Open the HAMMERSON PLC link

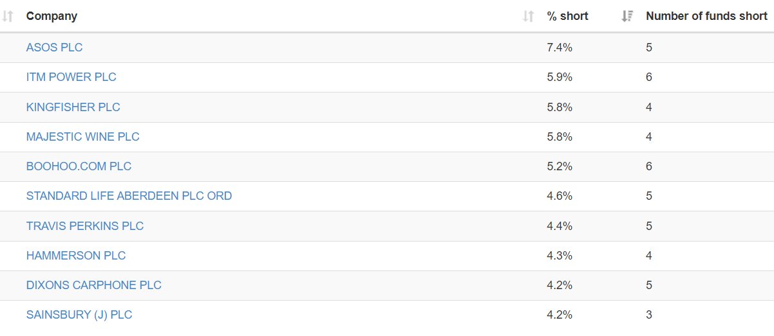pyautogui.click(x=76, y=256)
